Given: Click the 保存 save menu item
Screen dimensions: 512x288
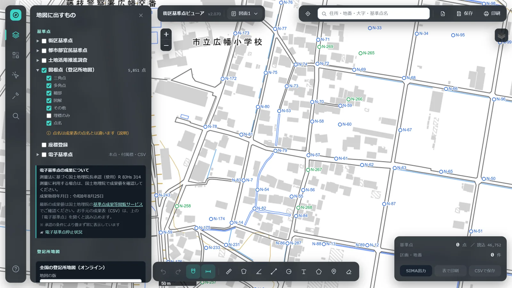Looking at the screenshot, I should point(465,13).
